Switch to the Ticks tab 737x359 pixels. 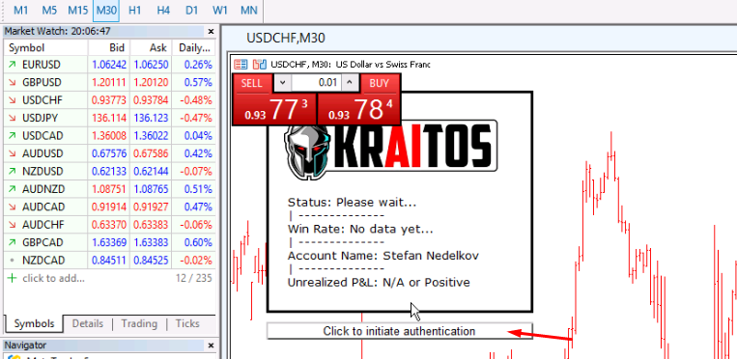click(x=187, y=323)
